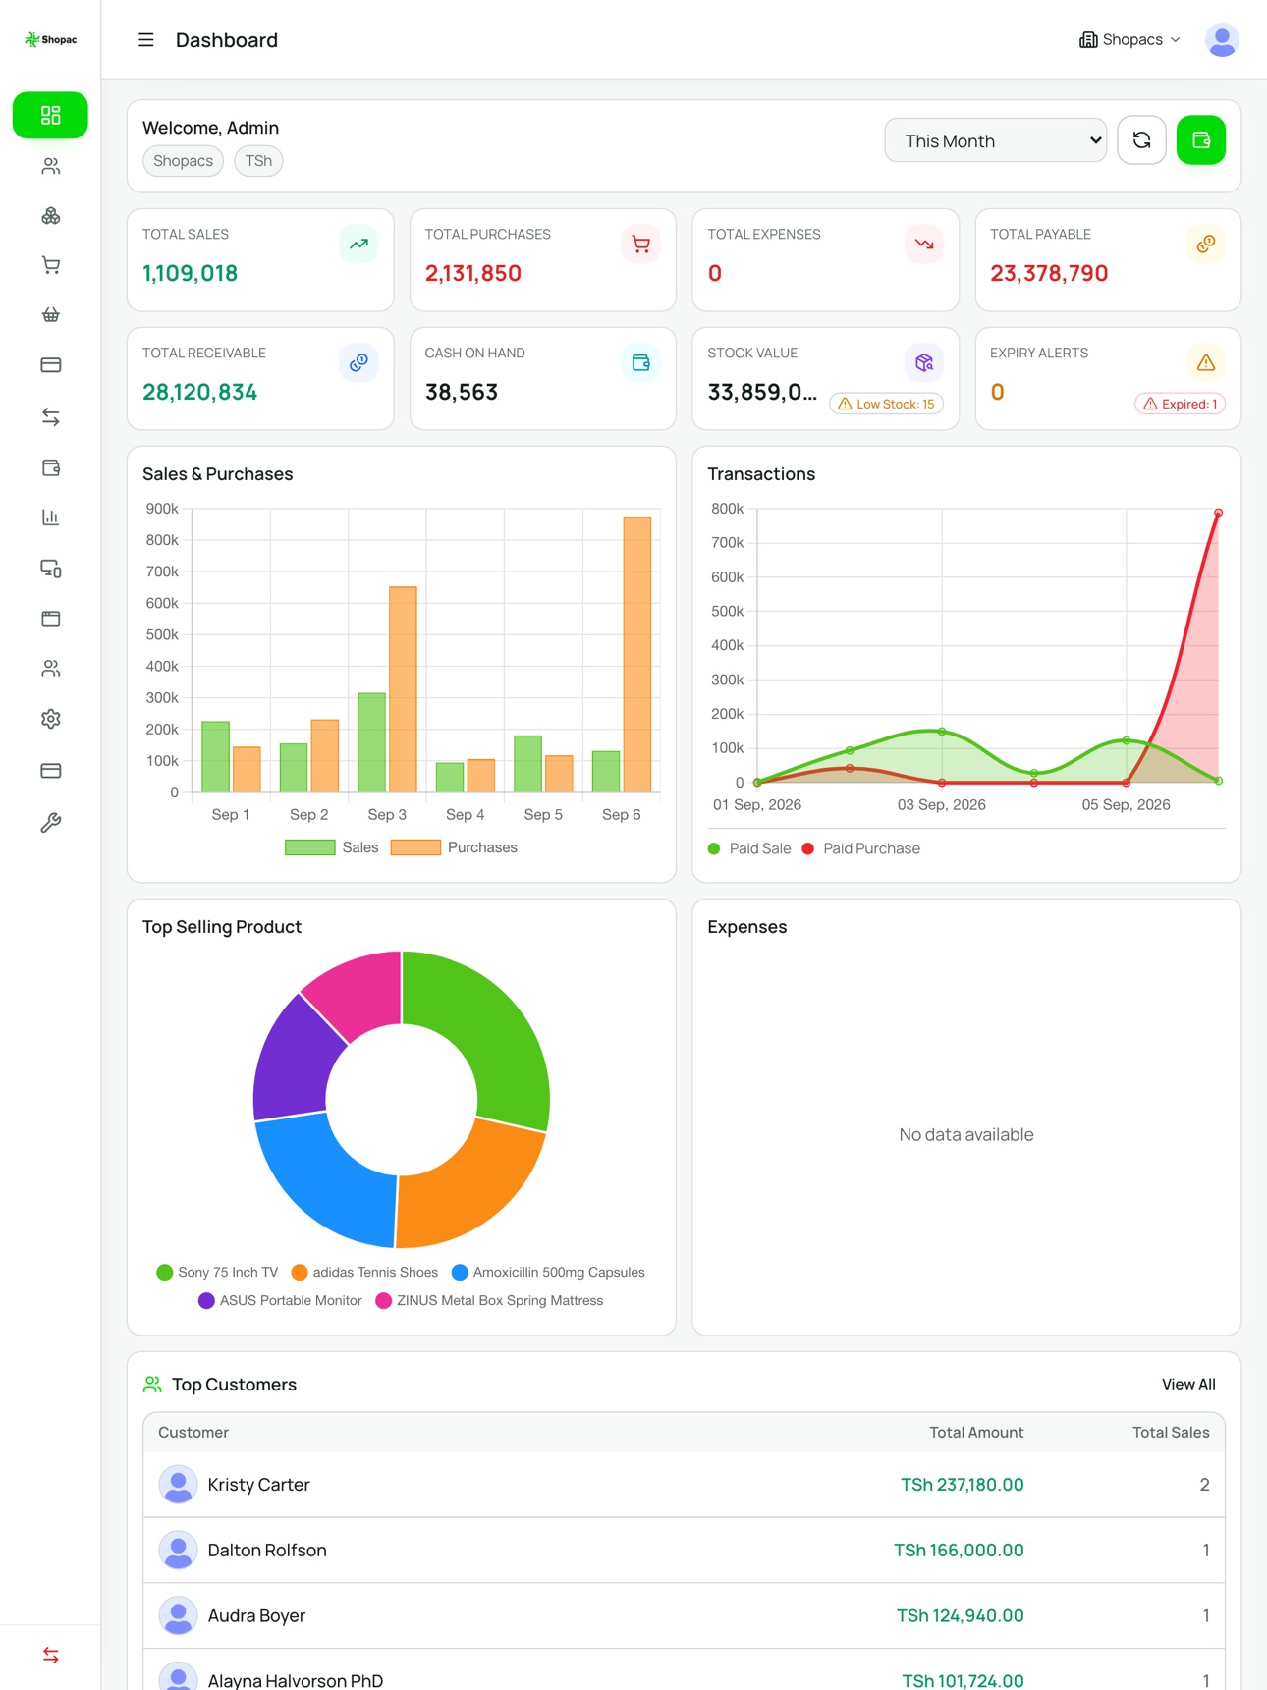Expand the Shopacs store switcher
This screenshot has width=1267, height=1690.
pyautogui.click(x=1129, y=40)
